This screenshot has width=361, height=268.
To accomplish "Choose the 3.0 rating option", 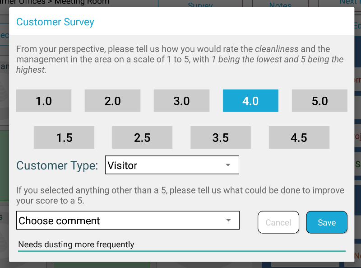I will click(181, 101).
